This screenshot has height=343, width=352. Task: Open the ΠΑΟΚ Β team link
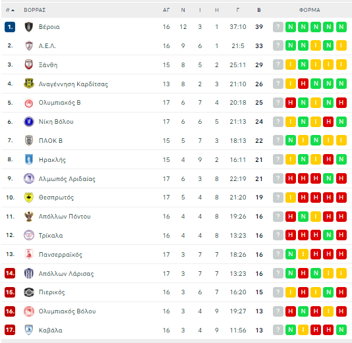(51, 141)
